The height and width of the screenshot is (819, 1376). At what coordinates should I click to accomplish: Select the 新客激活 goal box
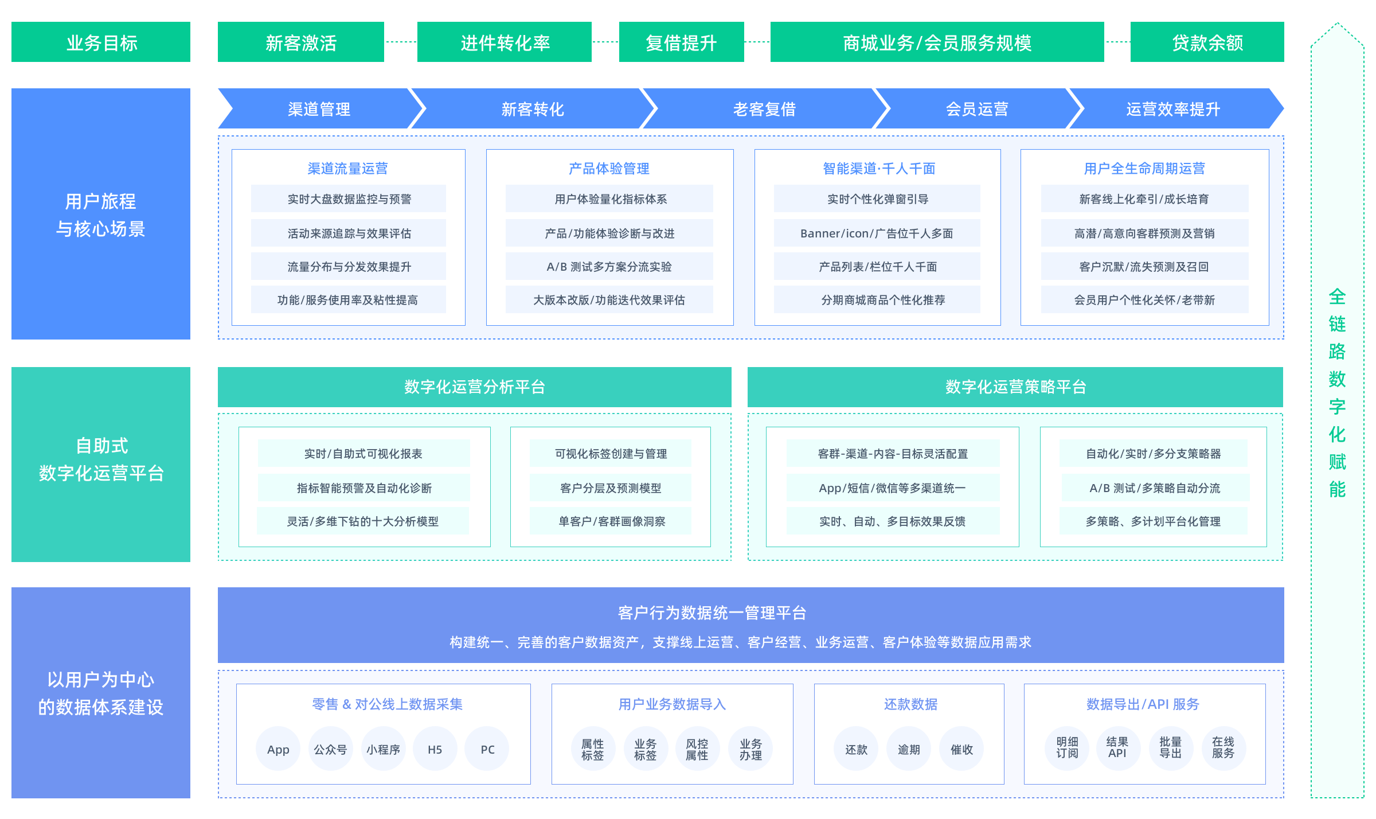(x=301, y=42)
